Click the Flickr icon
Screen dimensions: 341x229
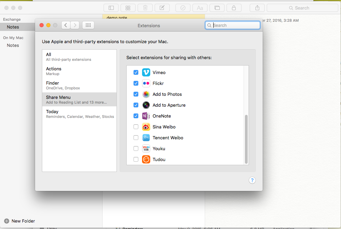(146, 83)
